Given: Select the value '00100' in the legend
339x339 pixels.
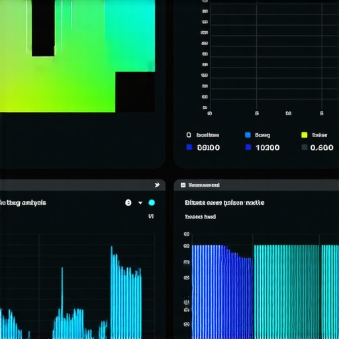Looking at the screenshot, I should coord(209,148).
